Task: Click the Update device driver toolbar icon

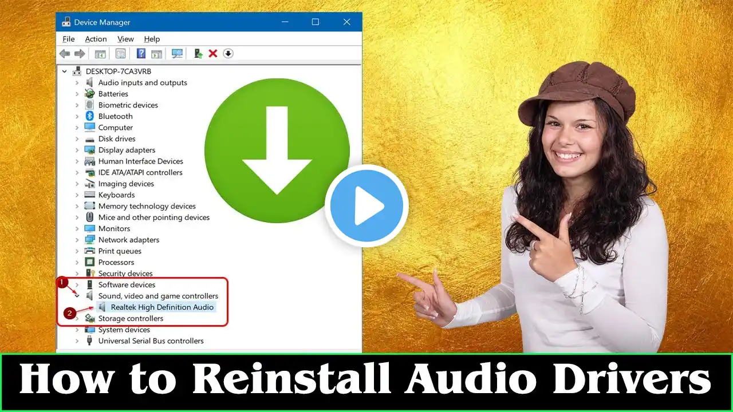Action: 198,53
